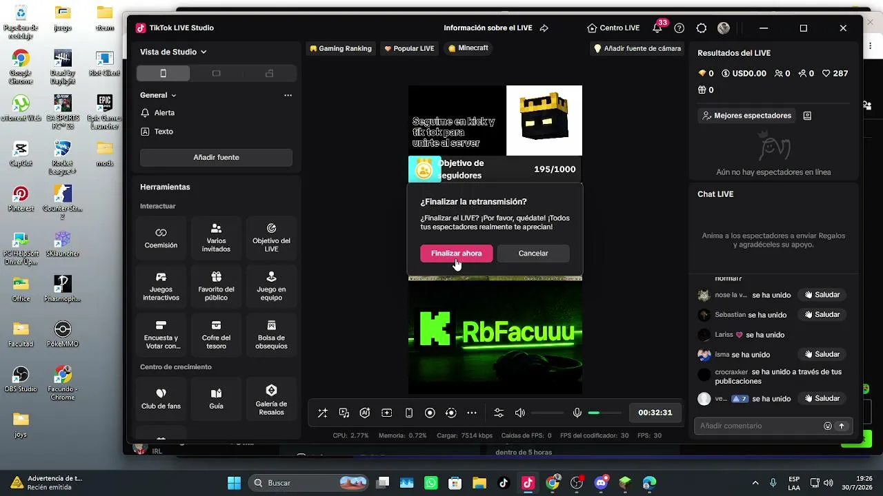Open the AI assistant tool
The height and width of the screenshot is (496, 883).
pos(365,413)
